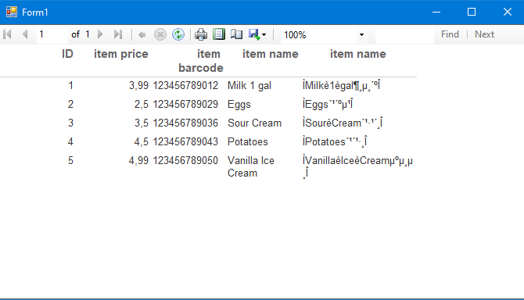The width and height of the screenshot is (524, 300).
Task: Go to the next page
Action: coord(100,34)
